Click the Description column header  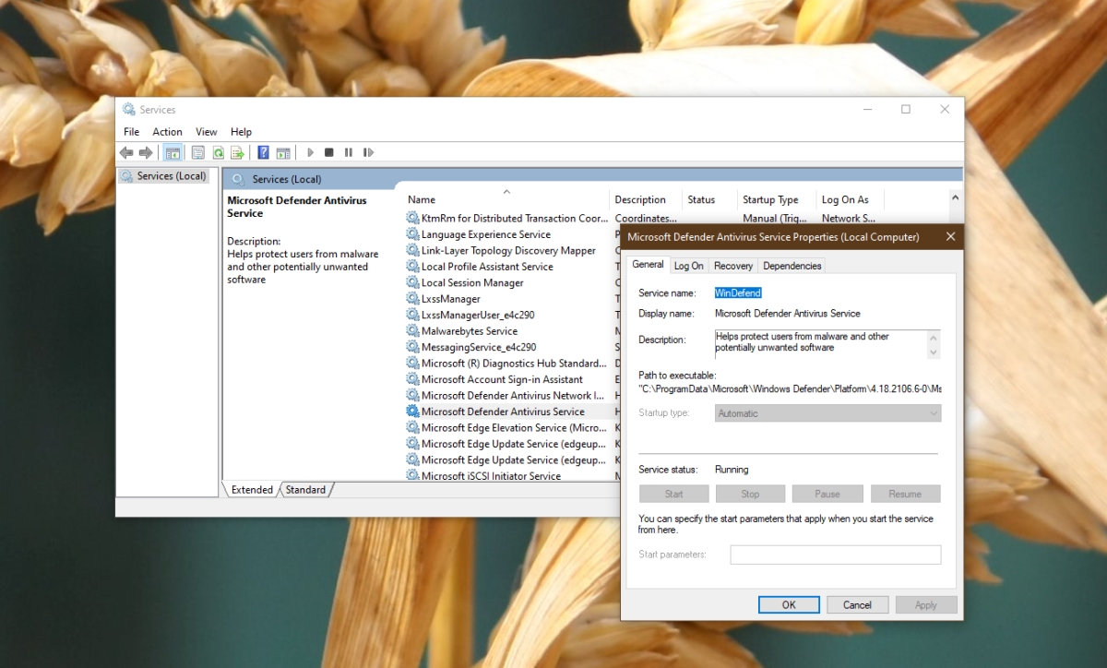646,199
